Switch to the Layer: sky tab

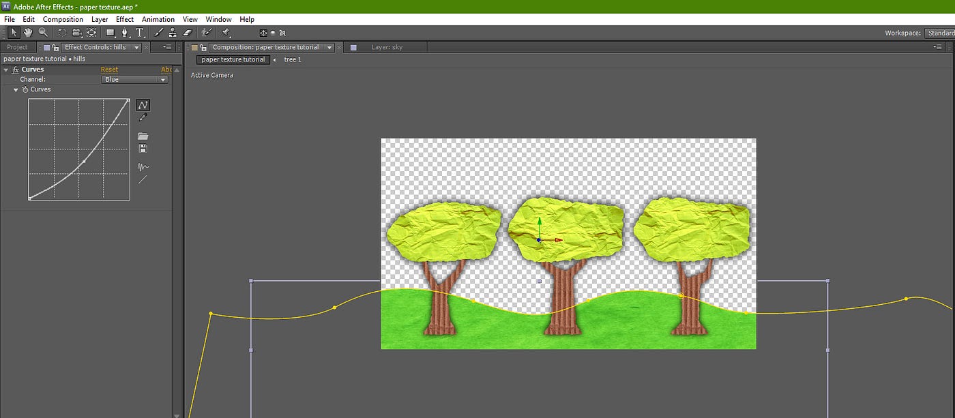coord(386,47)
